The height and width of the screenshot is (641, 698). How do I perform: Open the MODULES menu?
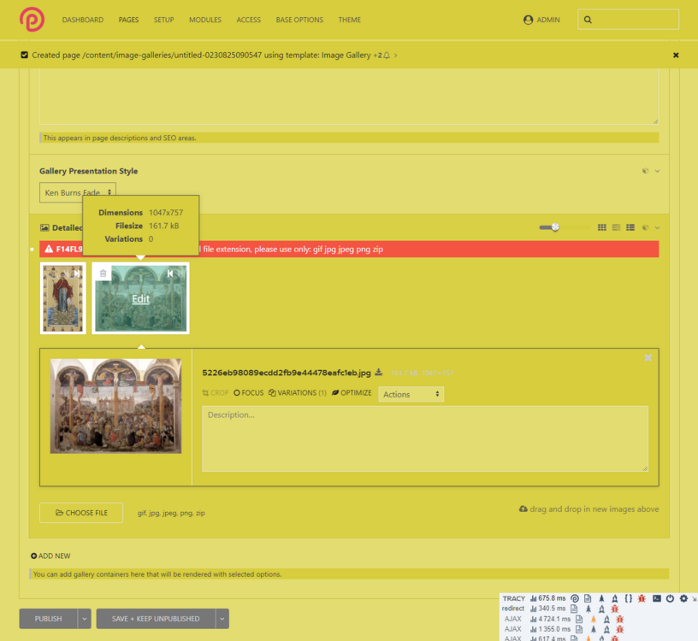204,20
